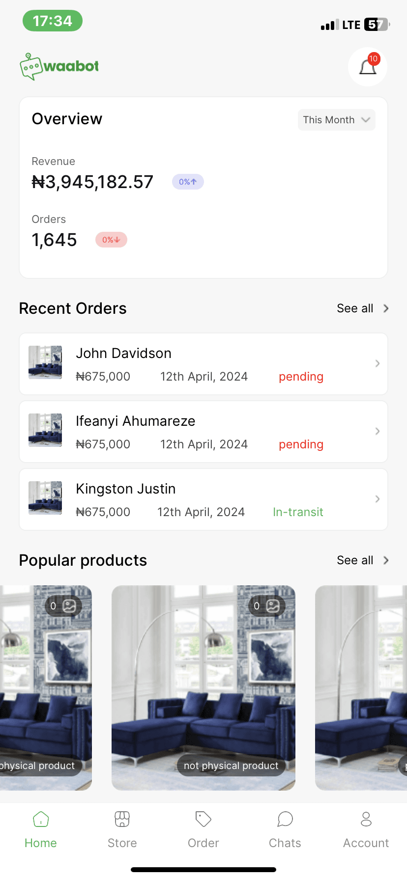Open the Store tab

122,829
